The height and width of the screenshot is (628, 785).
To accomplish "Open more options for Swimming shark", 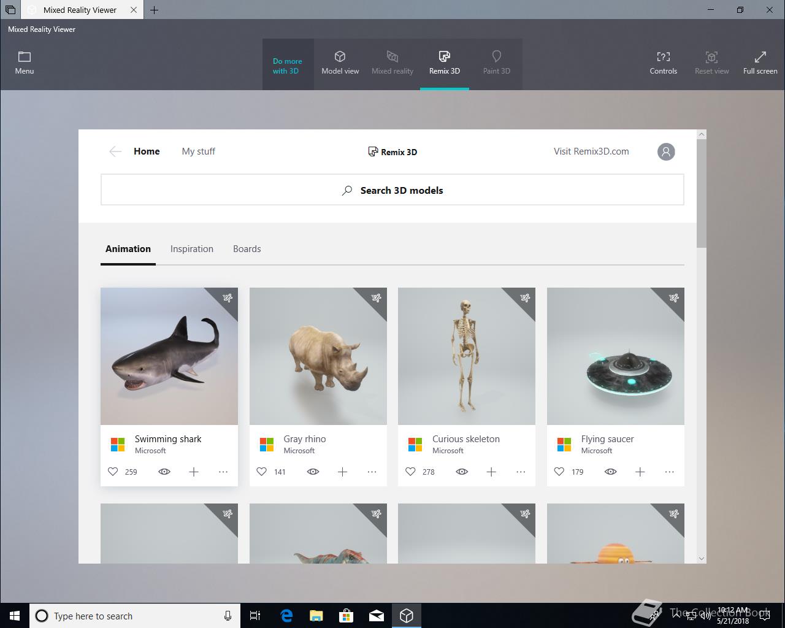I will pyautogui.click(x=223, y=472).
